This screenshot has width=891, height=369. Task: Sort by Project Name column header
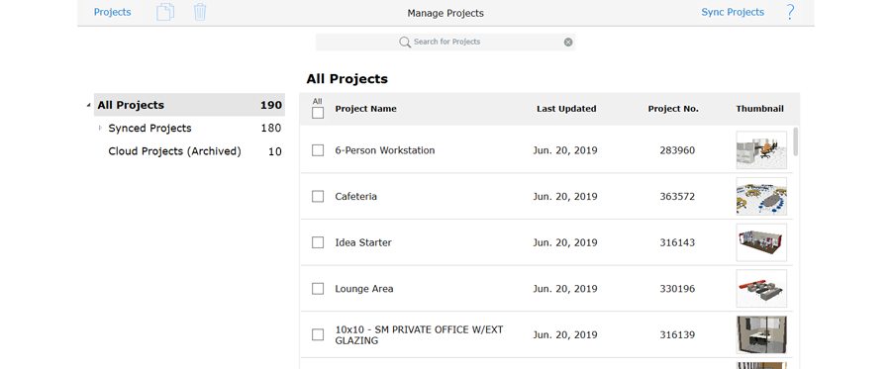366,109
